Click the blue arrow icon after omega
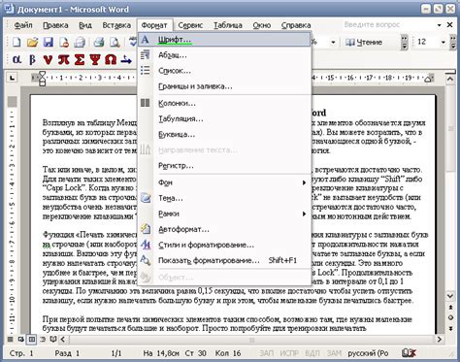The image size is (460, 362). [x=126, y=60]
